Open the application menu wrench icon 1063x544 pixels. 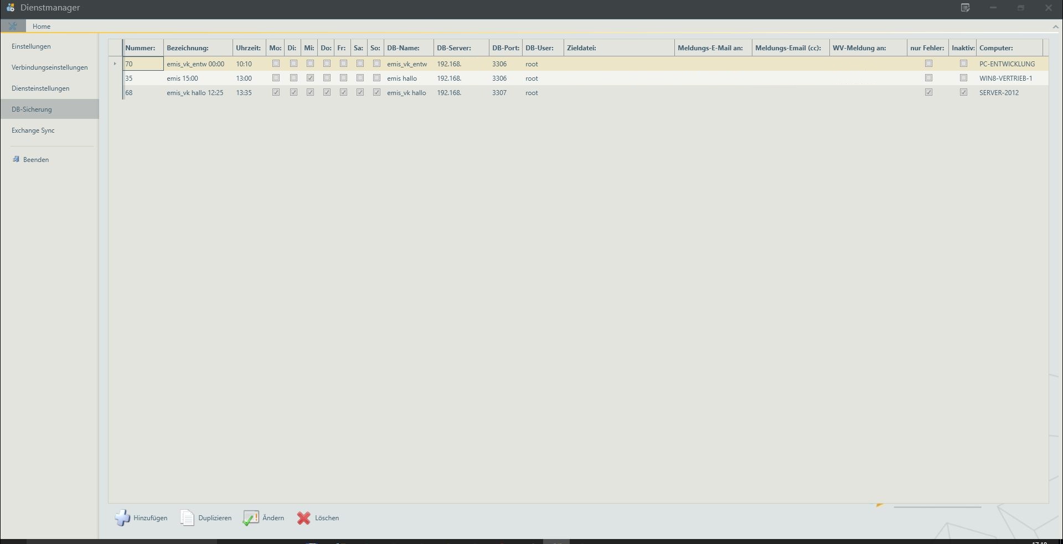click(x=13, y=26)
